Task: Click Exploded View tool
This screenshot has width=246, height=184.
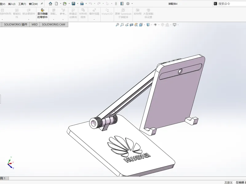Action: click(94, 12)
